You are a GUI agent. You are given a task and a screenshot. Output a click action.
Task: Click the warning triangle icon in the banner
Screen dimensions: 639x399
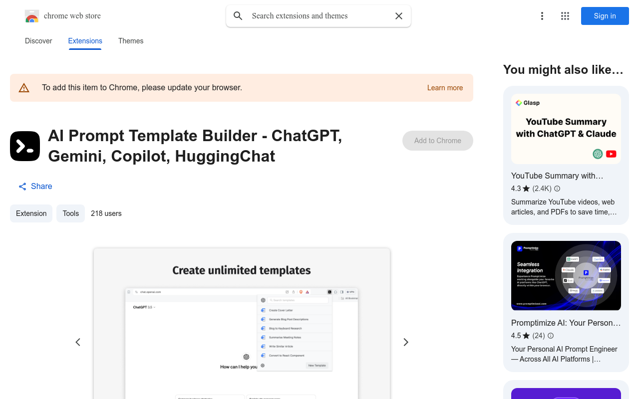24,88
